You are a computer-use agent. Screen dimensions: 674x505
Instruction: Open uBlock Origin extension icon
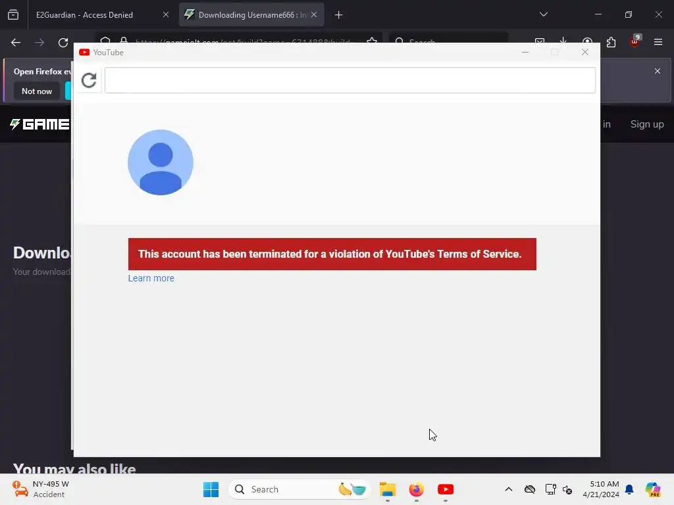click(x=635, y=41)
